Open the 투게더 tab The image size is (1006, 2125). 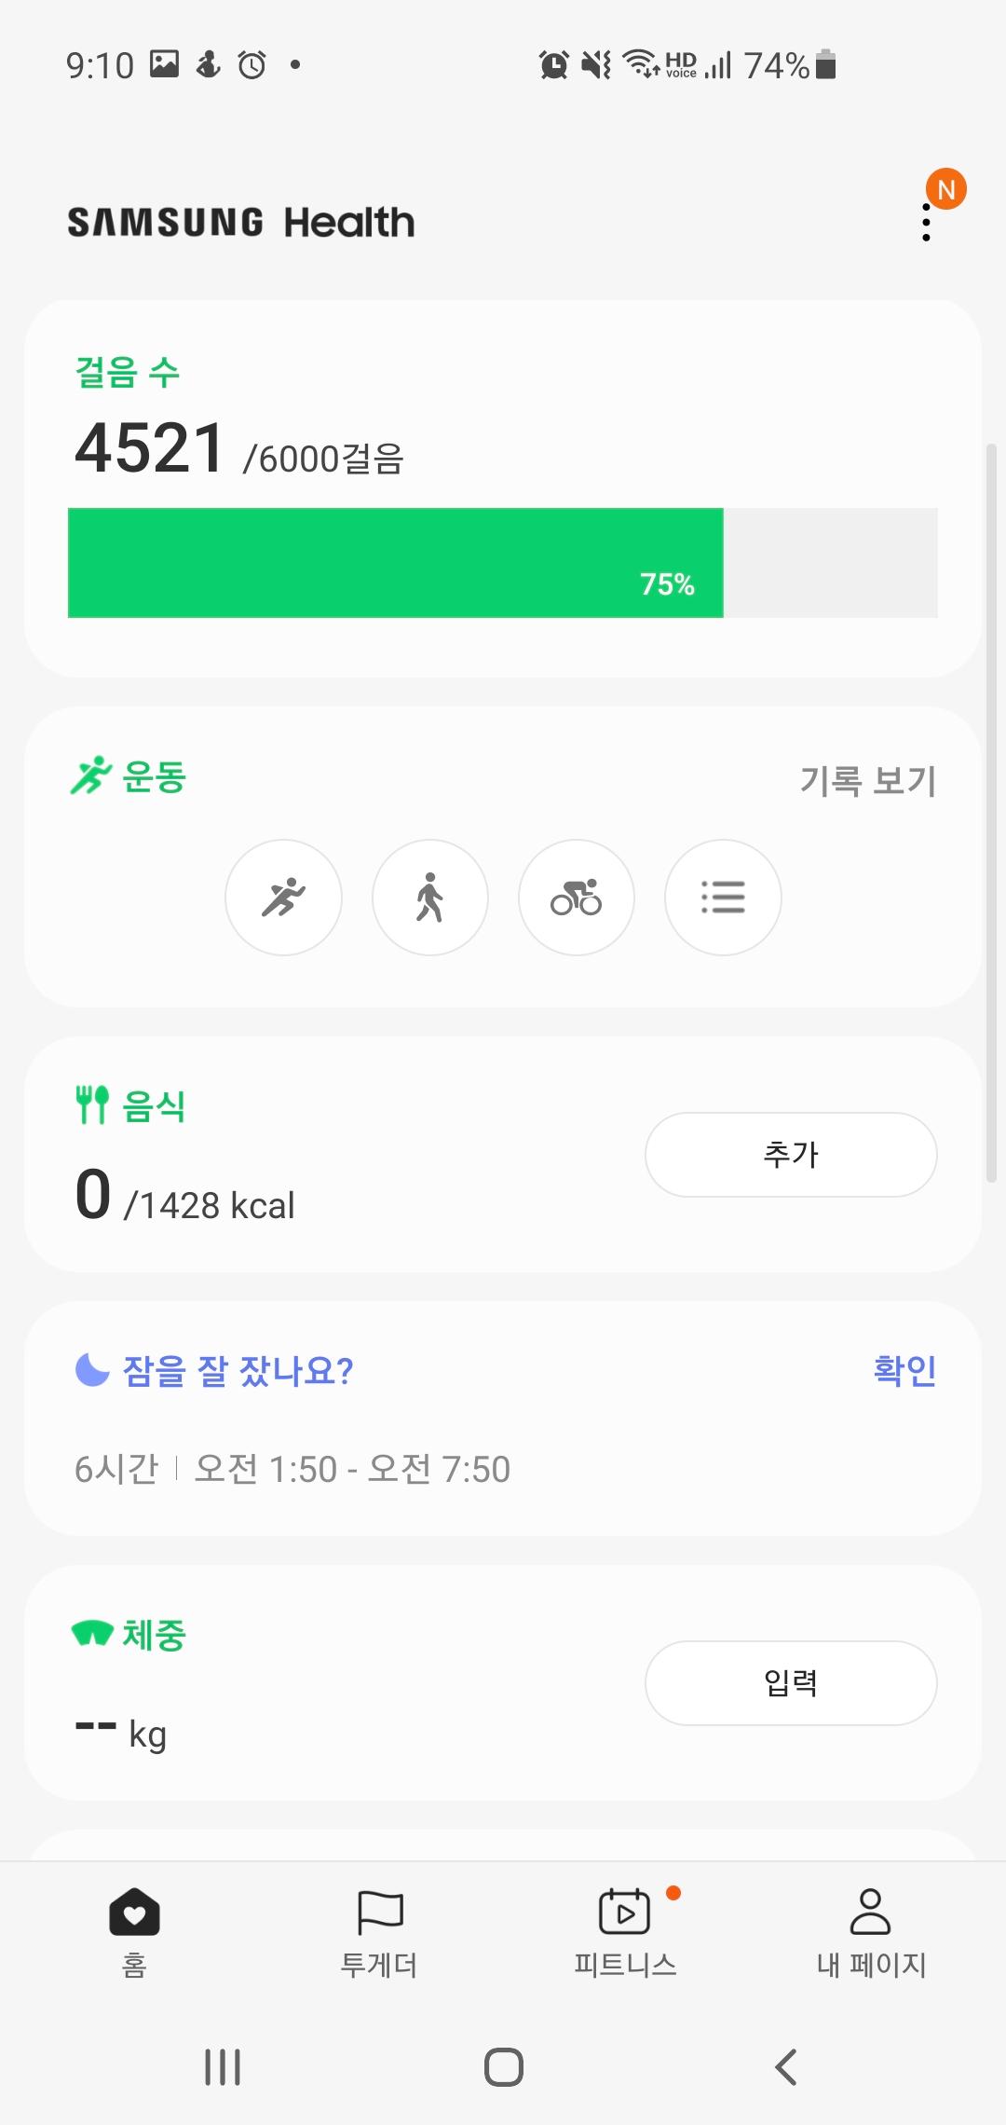pyautogui.click(x=379, y=1931)
